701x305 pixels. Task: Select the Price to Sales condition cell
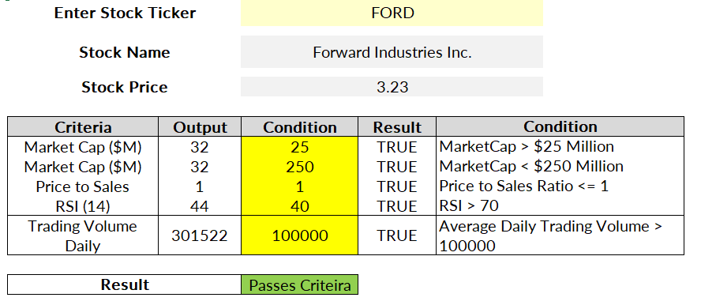[x=299, y=186]
